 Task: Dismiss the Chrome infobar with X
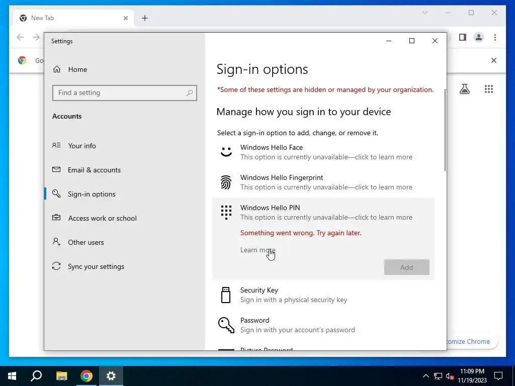pyautogui.click(x=494, y=60)
